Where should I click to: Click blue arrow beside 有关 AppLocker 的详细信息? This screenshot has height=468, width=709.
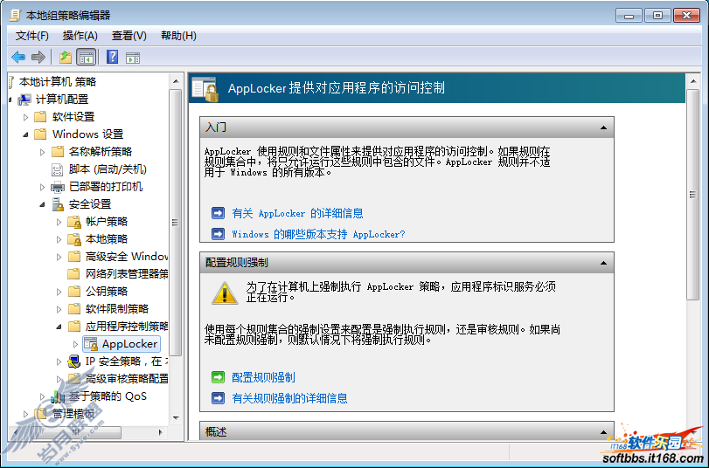218,213
